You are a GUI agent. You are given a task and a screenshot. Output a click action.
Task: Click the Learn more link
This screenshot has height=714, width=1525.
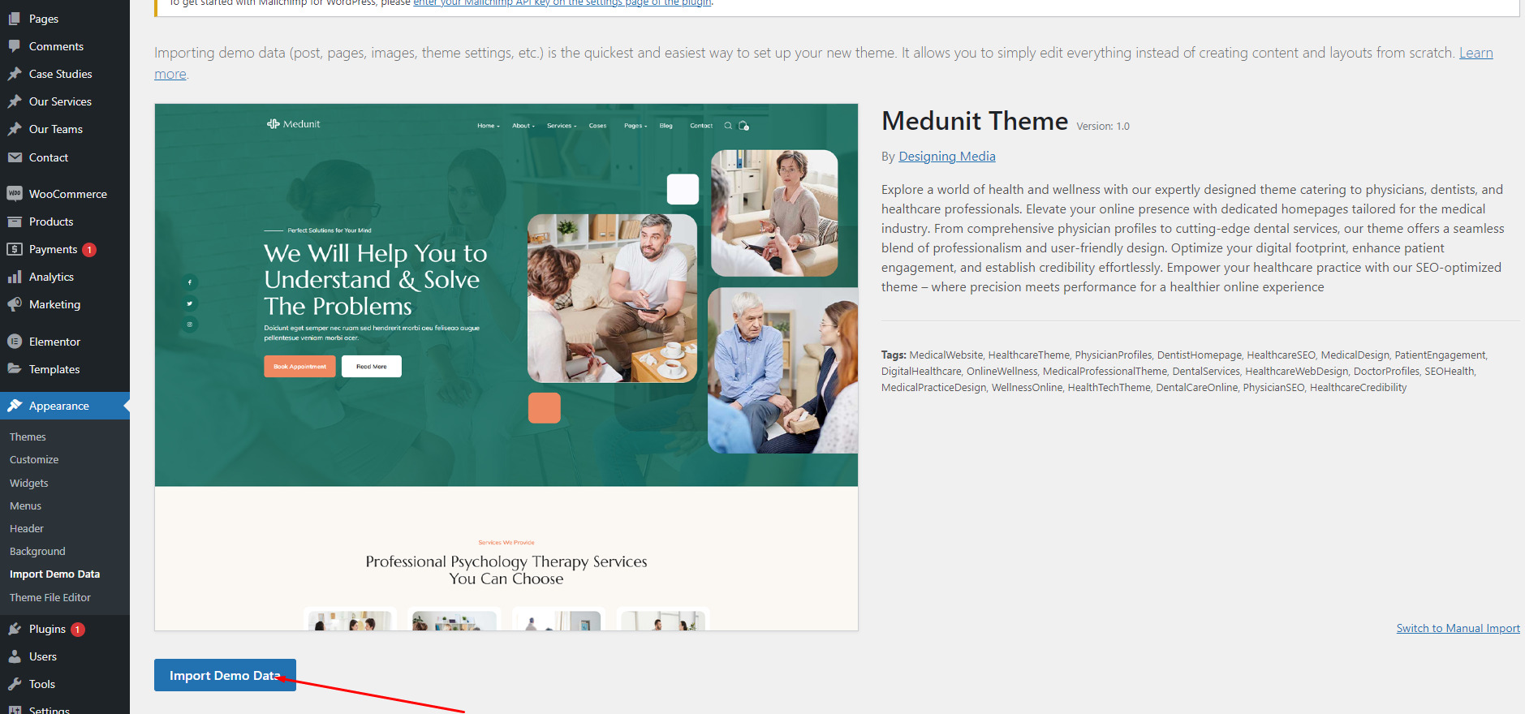click(x=1475, y=53)
